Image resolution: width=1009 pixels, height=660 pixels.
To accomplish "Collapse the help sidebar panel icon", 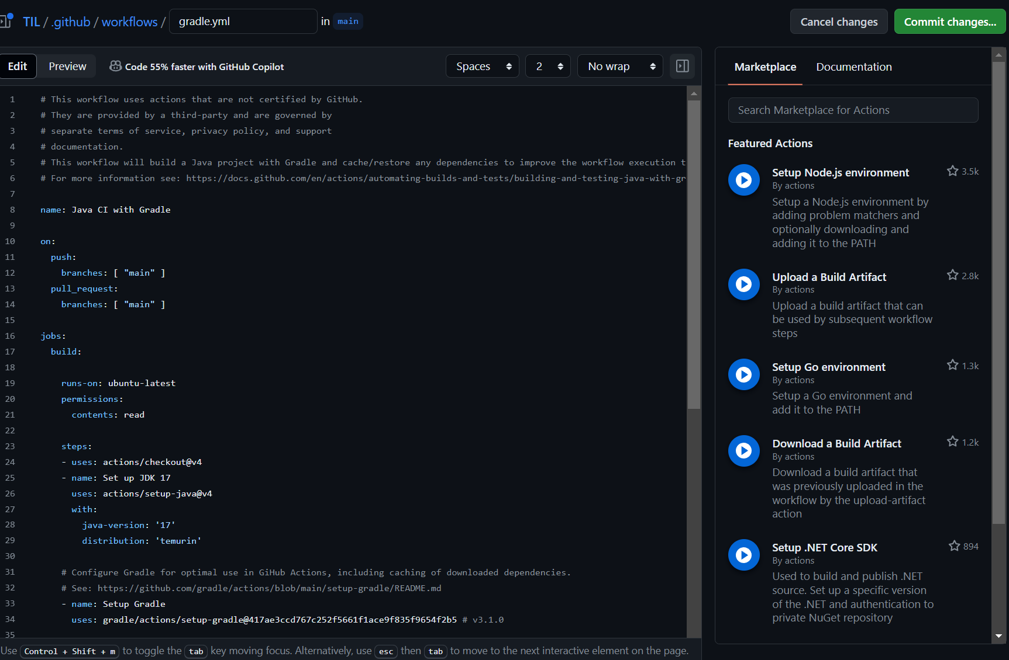I will 682,66.
